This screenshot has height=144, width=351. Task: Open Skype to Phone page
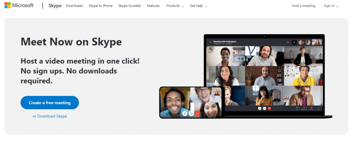100,6
